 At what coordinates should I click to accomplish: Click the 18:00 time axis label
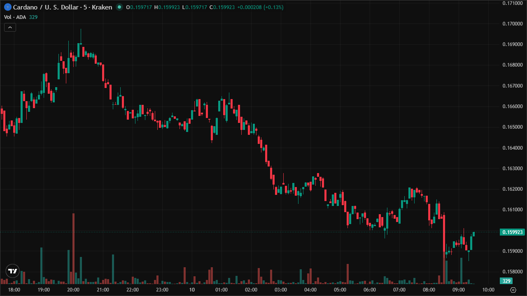(14, 290)
